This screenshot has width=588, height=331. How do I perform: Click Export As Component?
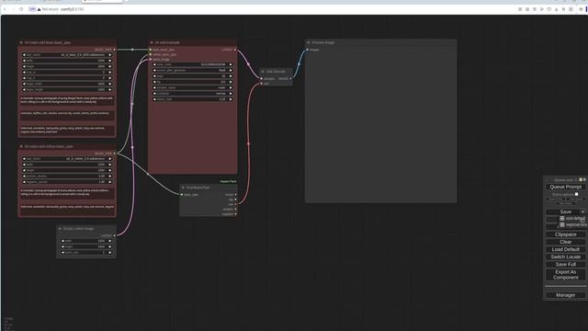[566, 275]
